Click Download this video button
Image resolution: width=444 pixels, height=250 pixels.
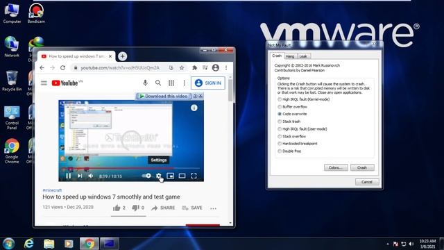(164, 96)
